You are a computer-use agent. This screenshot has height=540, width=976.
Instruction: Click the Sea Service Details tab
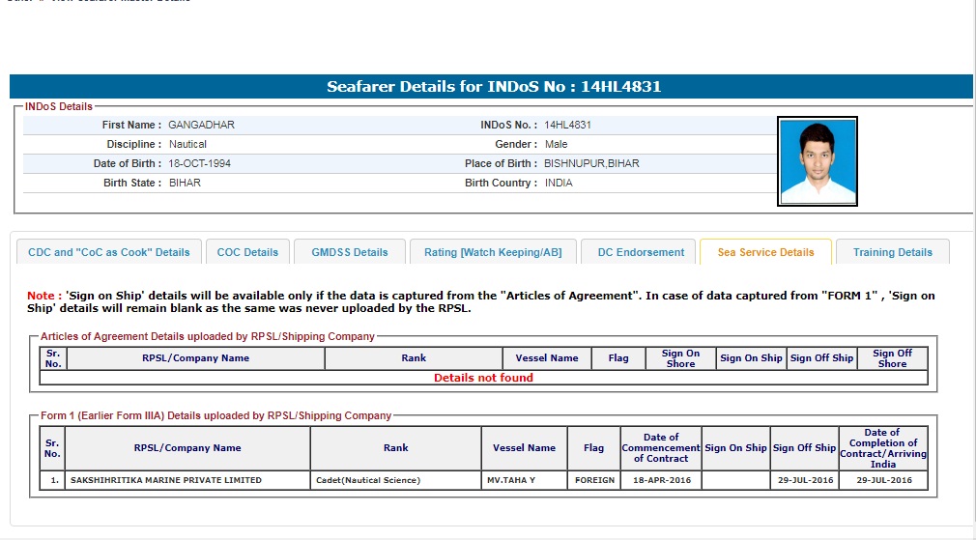click(x=765, y=252)
